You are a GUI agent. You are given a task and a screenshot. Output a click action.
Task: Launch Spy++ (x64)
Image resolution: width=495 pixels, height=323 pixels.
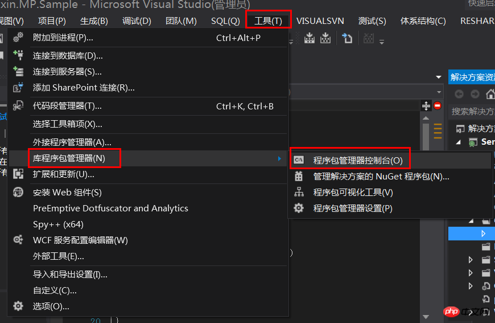pos(148,224)
